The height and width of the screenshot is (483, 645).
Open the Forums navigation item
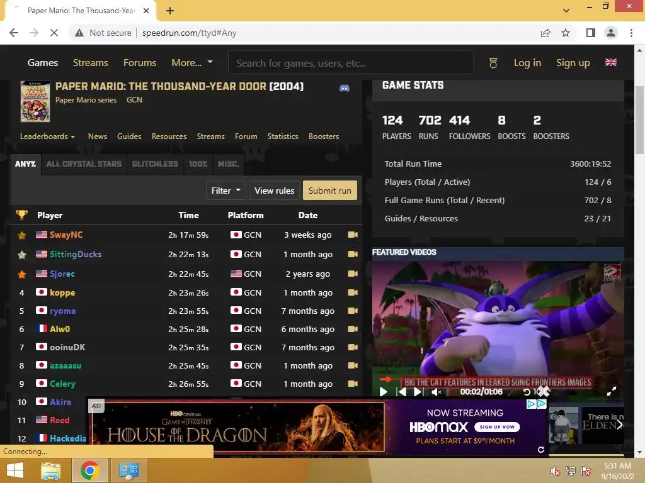[x=140, y=63]
